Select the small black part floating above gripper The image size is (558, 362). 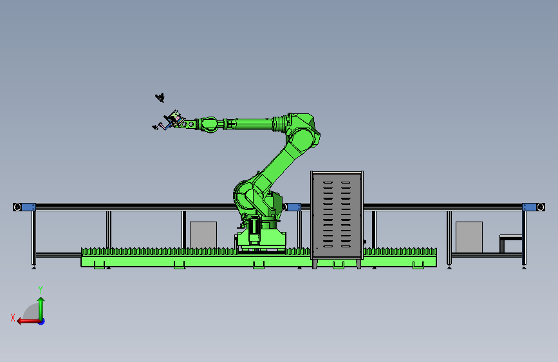coord(160,97)
